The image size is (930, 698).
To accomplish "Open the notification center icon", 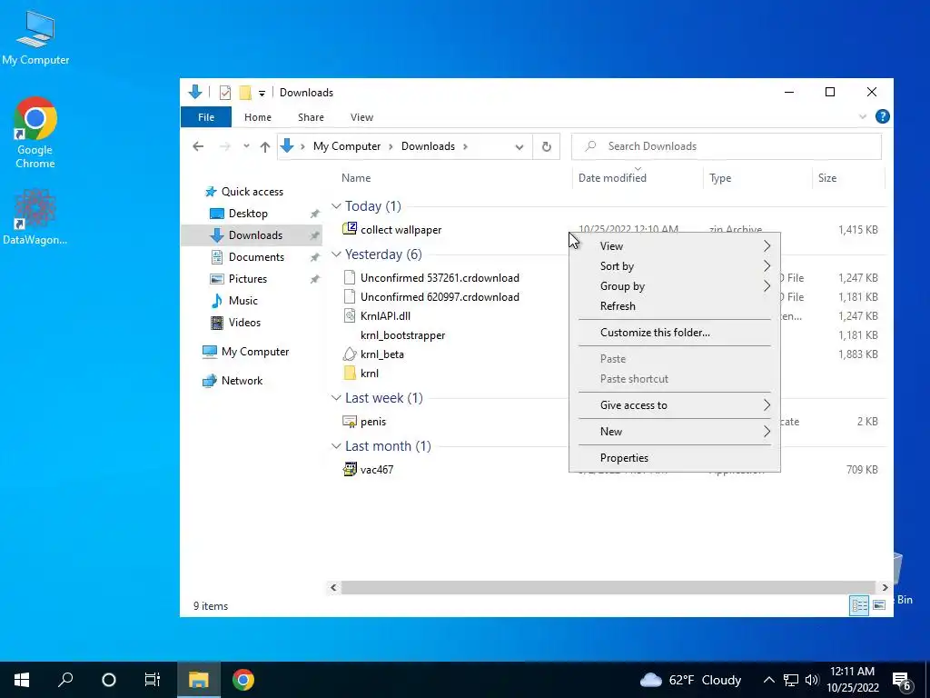I will tap(901, 681).
